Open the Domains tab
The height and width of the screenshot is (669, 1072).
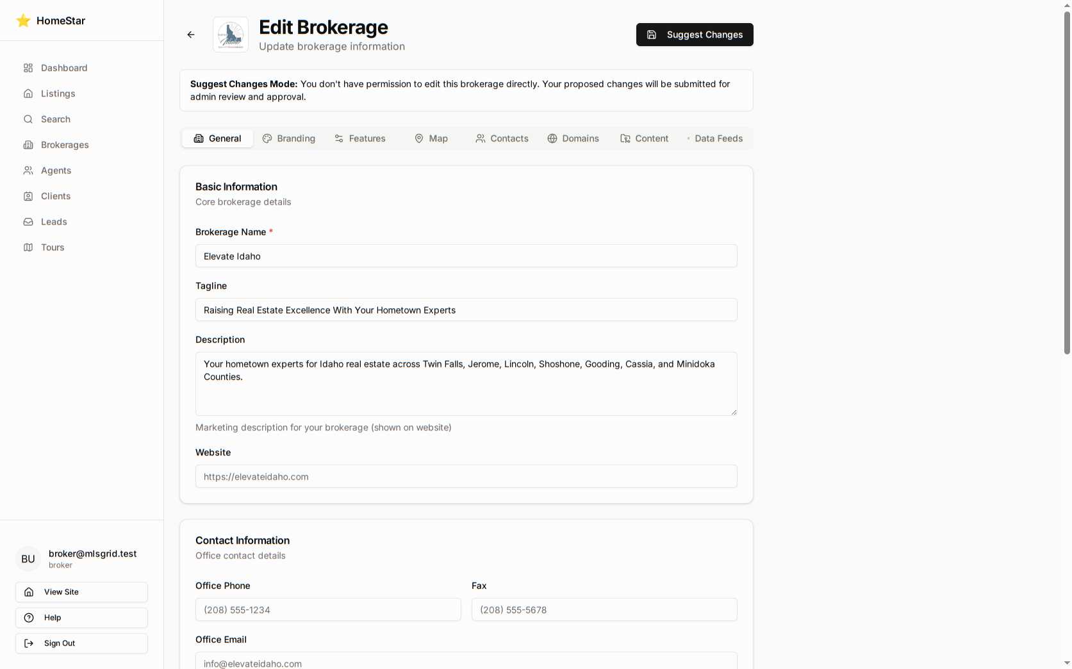573,138
